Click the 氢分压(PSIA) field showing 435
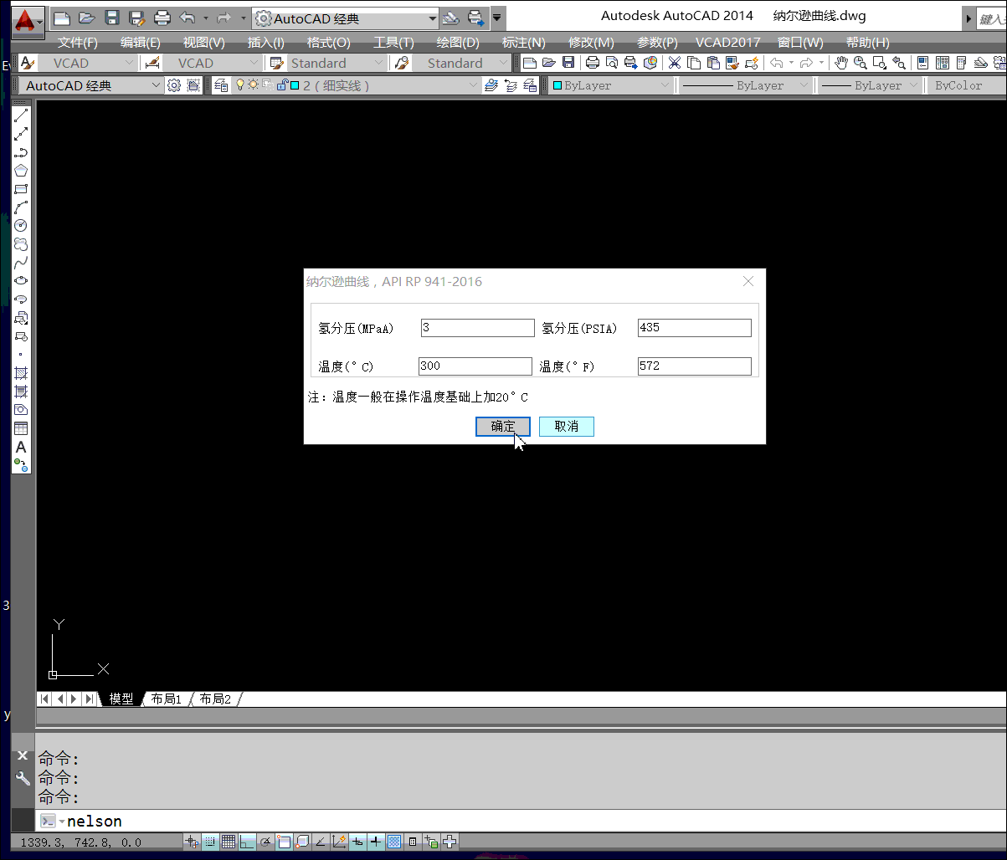The width and height of the screenshot is (1007, 860). click(x=695, y=328)
